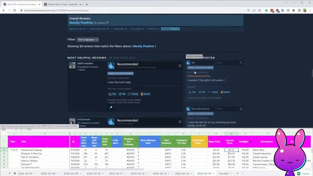Open the rabid tweaker avatar

coord(72,65)
